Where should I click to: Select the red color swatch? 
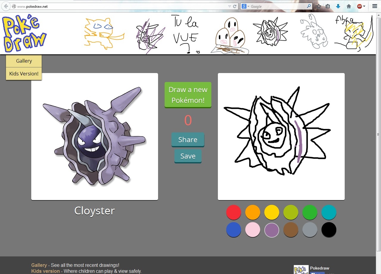click(234, 212)
